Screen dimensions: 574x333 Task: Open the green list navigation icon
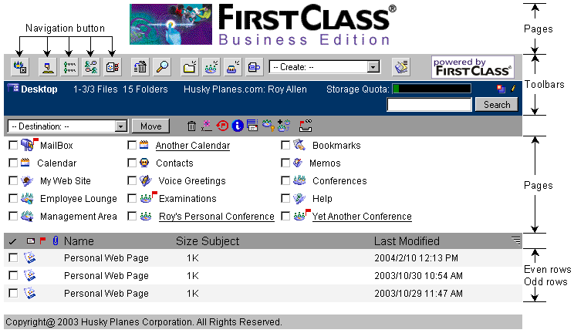click(x=69, y=67)
